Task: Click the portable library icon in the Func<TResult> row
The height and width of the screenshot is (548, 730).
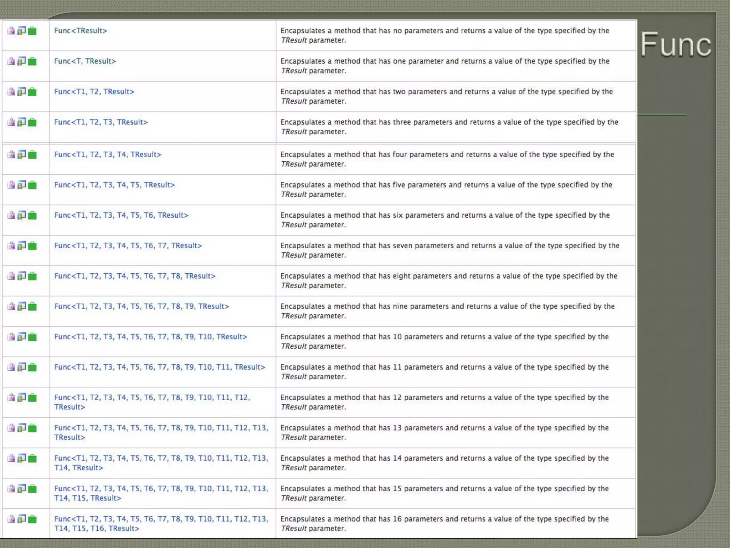Action: point(22,31)
